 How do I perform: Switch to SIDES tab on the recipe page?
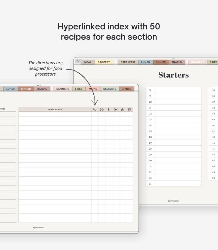click(x=79, y=89)
